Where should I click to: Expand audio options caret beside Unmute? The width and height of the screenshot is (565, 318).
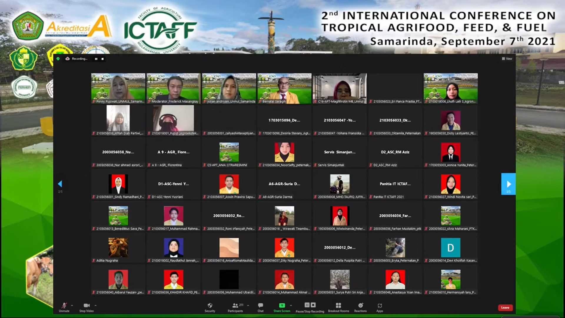(72, 305)
